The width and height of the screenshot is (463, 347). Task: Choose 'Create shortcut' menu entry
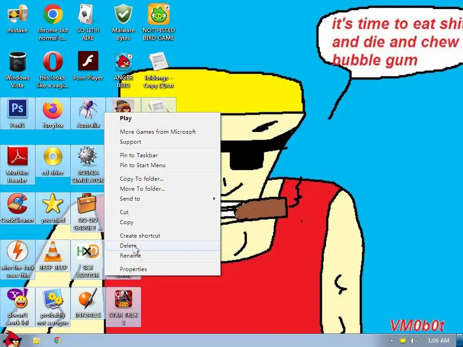click(162, 236)
